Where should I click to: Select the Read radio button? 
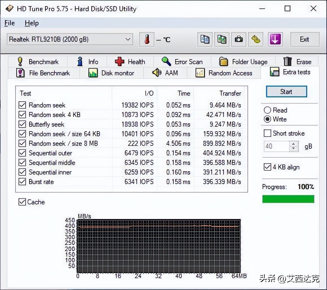click(268, 110)
